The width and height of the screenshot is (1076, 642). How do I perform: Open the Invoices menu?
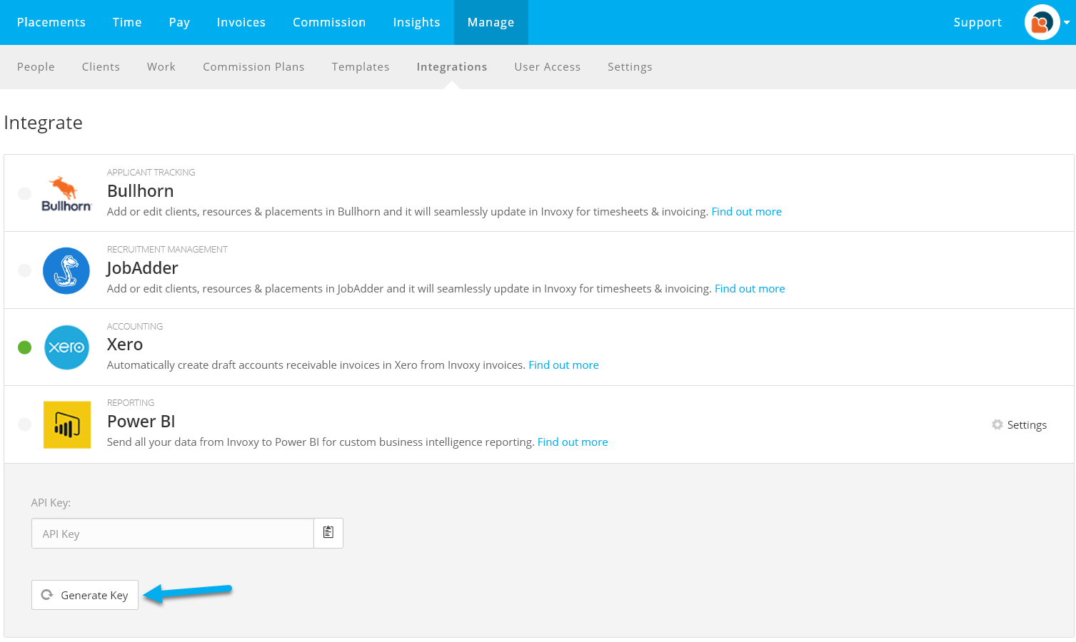[x=241, y=22]
